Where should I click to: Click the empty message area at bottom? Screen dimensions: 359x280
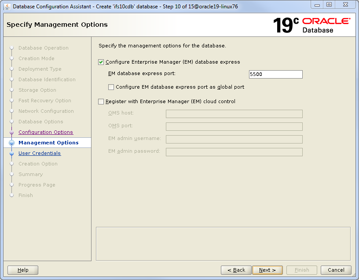tap(223, 244)
